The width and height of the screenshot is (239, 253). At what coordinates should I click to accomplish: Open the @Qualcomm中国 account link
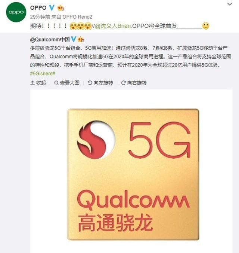click(50, 39)
